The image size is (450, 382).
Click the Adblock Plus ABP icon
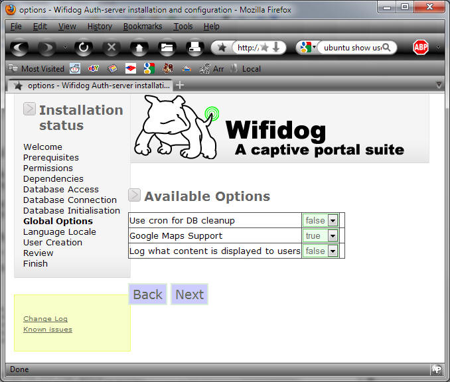(x=421, y=47)
